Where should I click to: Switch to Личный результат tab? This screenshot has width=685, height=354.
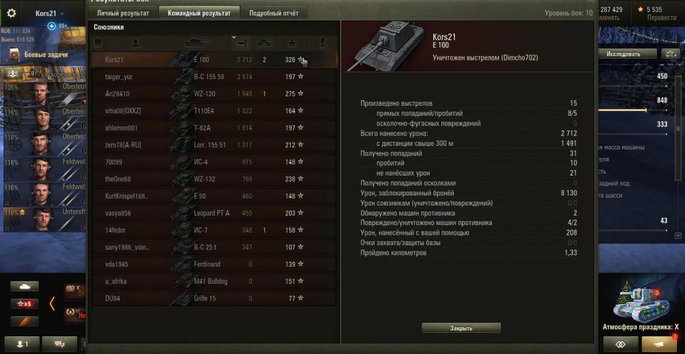click(x=123, y=13)
